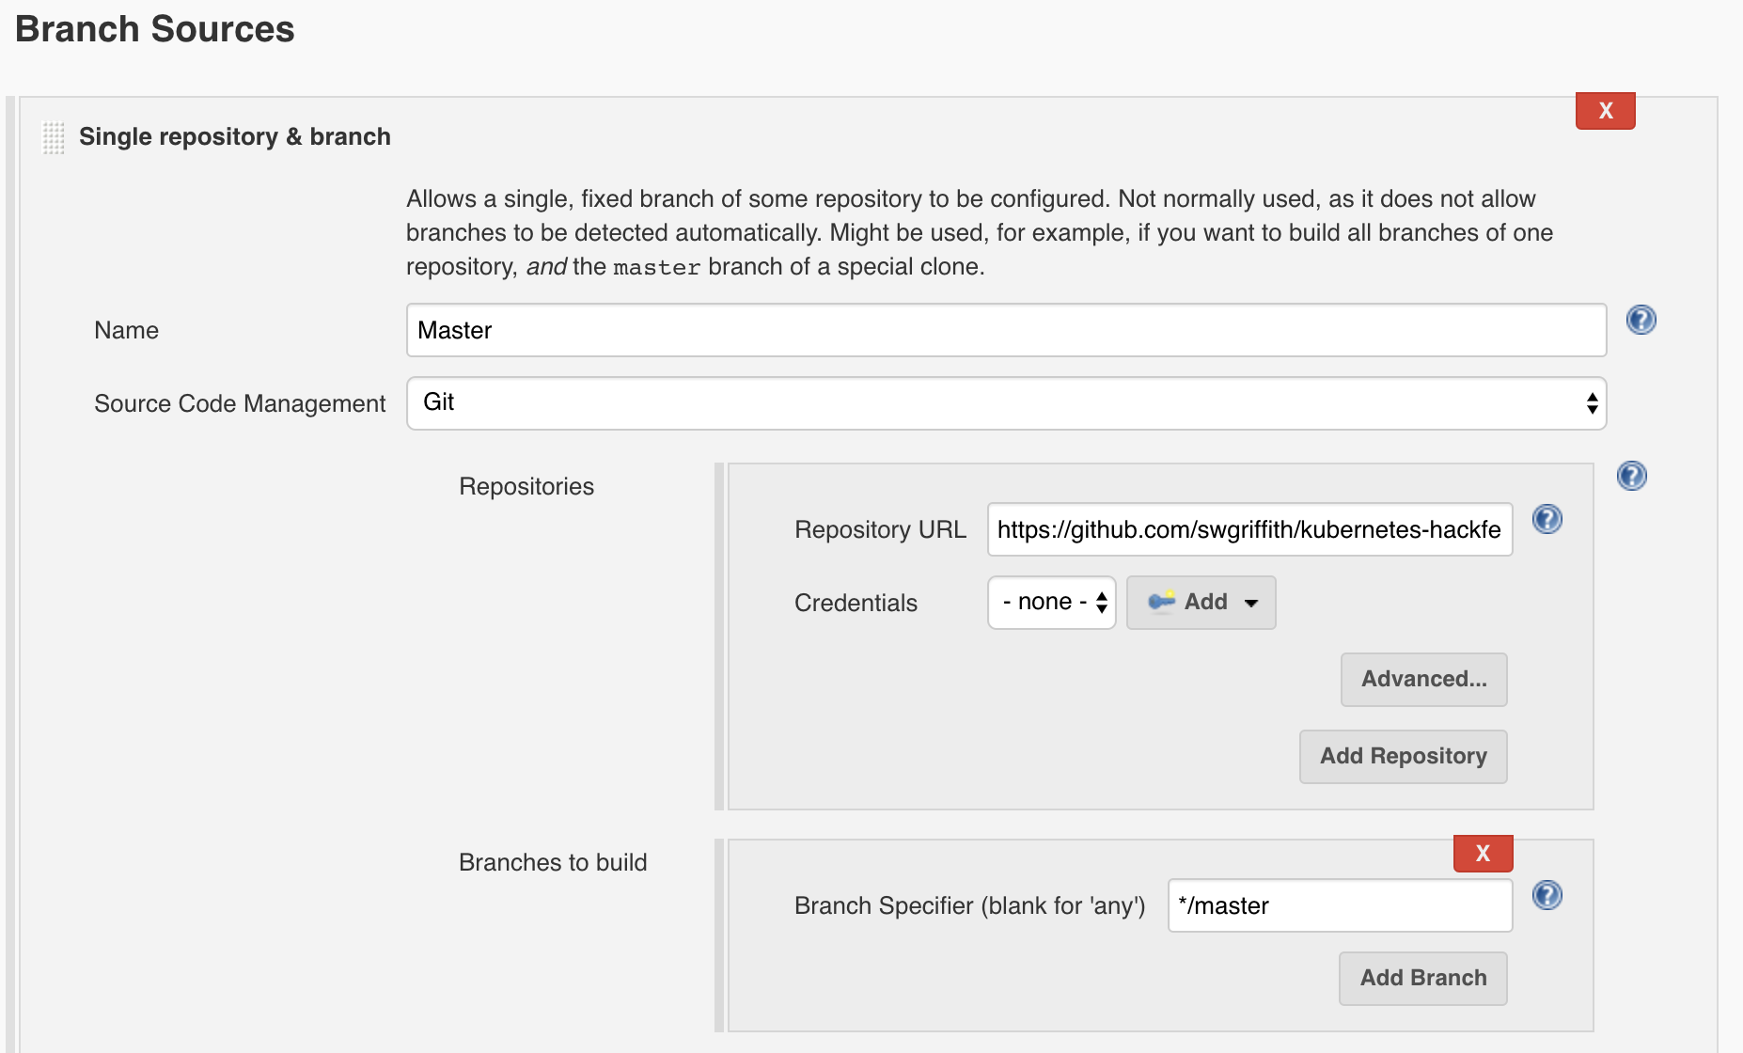
Task: Delete the Single repository & branch source
Action: point(1605,111)
